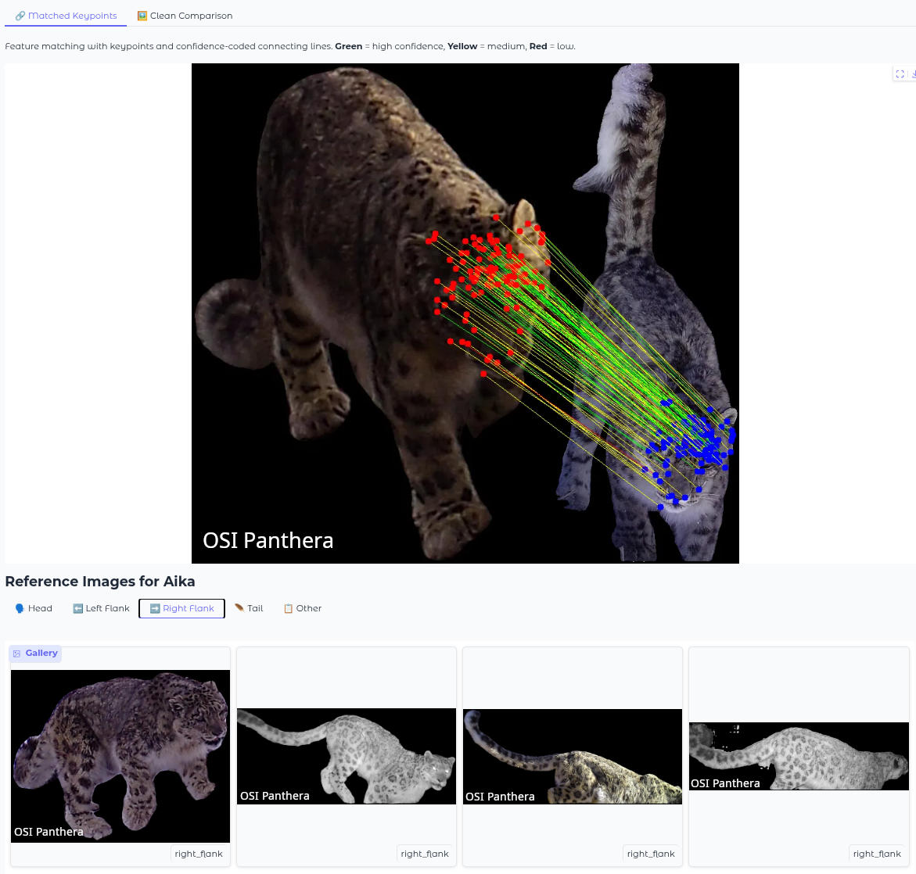This screenshot has width=916, height=874.
Task: Click the download icon to save the match image
Action: 914,74
